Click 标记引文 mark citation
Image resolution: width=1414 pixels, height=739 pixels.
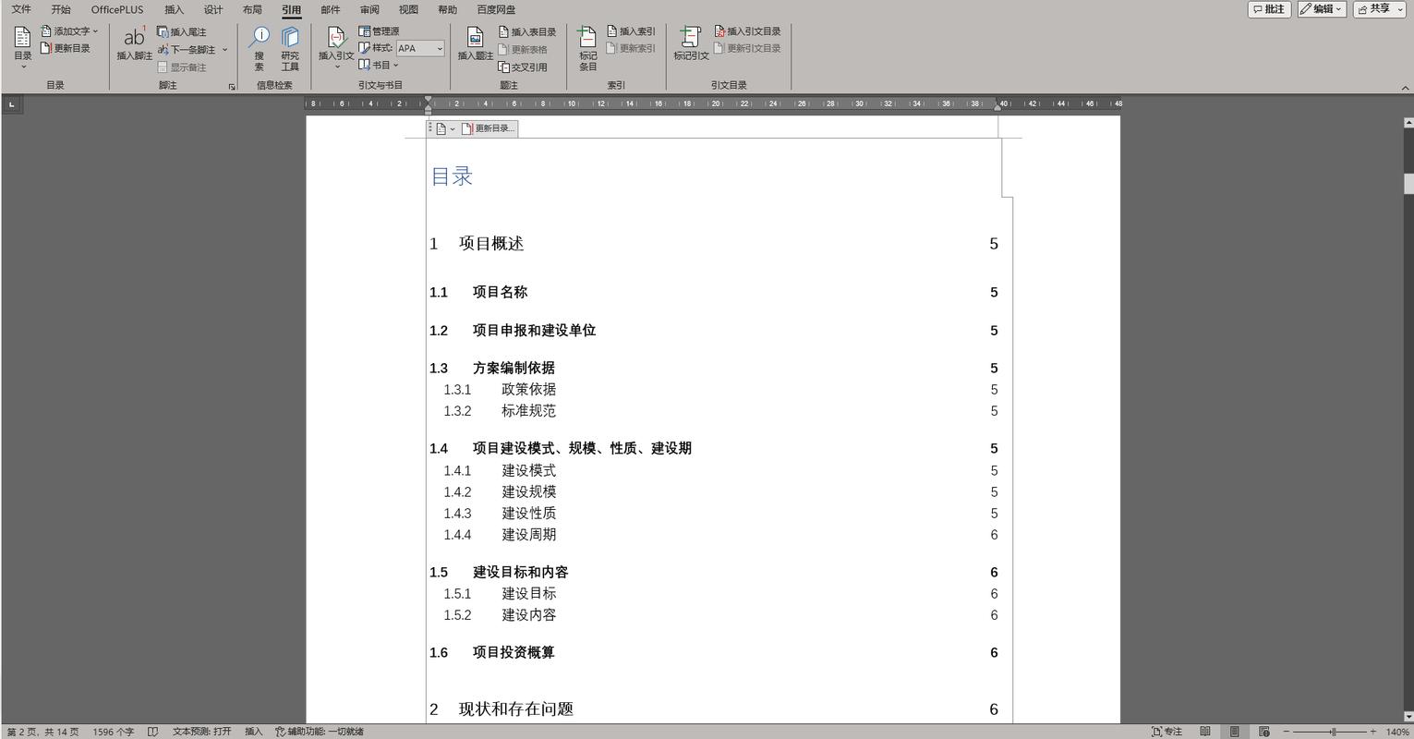tap(691, 43)
